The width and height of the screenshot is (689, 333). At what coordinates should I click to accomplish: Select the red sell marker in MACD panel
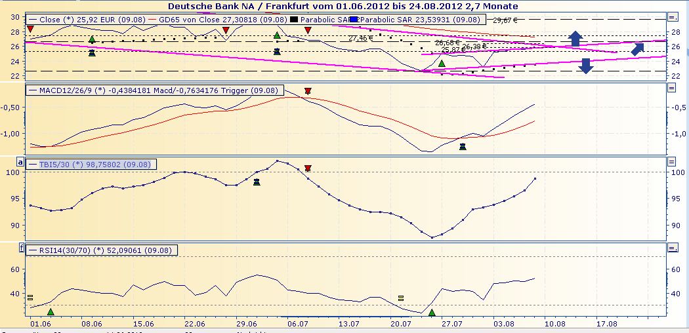pyautogui.click(x=308, y=91)
